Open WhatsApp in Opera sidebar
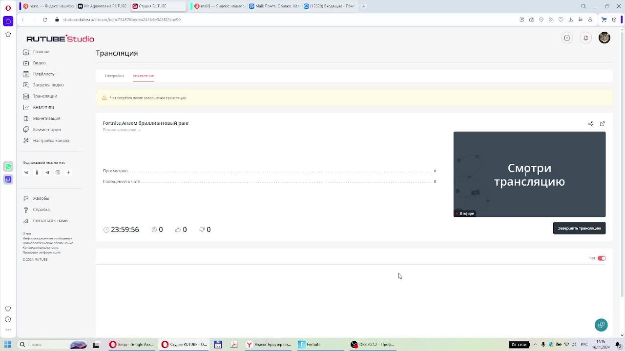 pyautogui.click(x=8, y=167)
